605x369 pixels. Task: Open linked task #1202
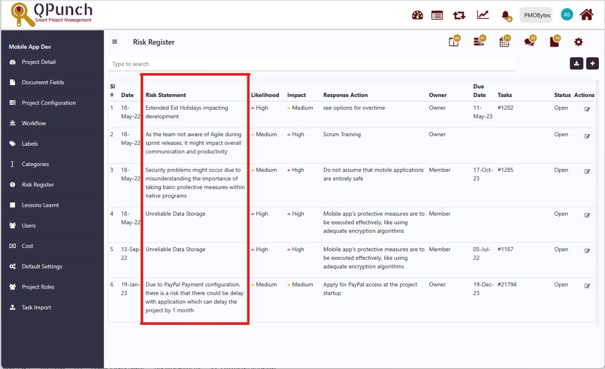(505, 108)
